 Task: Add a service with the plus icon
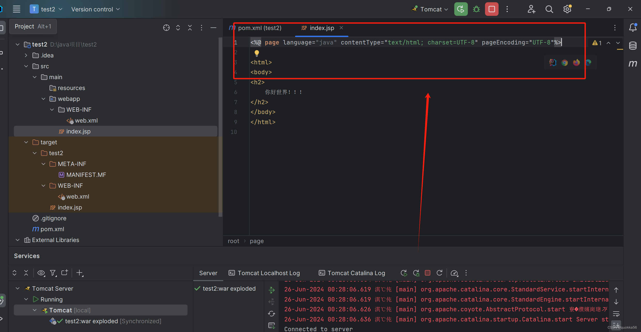pos(80,273)
